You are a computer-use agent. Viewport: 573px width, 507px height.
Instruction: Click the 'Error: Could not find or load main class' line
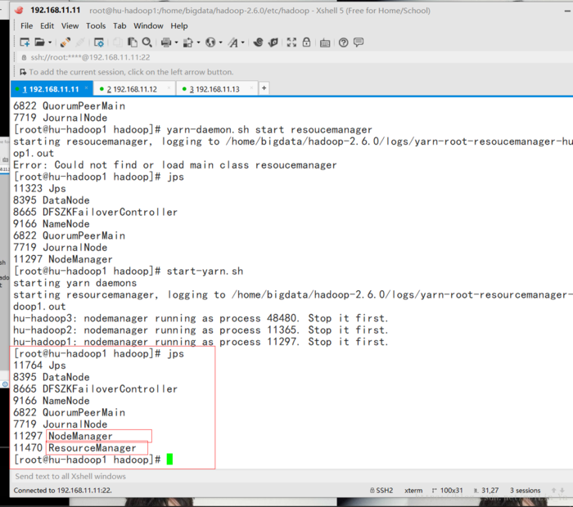(175, 165)
